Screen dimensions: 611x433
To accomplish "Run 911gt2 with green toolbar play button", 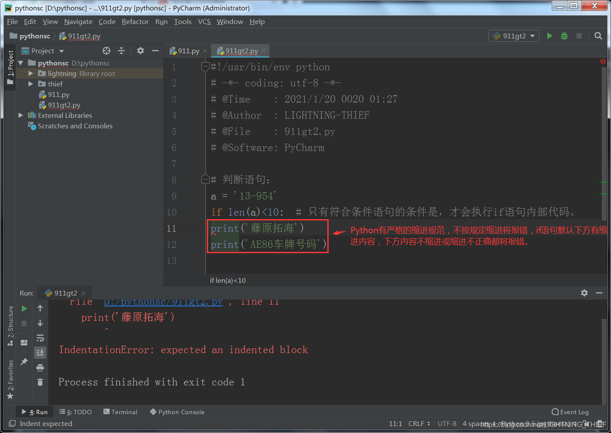I will pyautogui.click(x=550, y=36).
